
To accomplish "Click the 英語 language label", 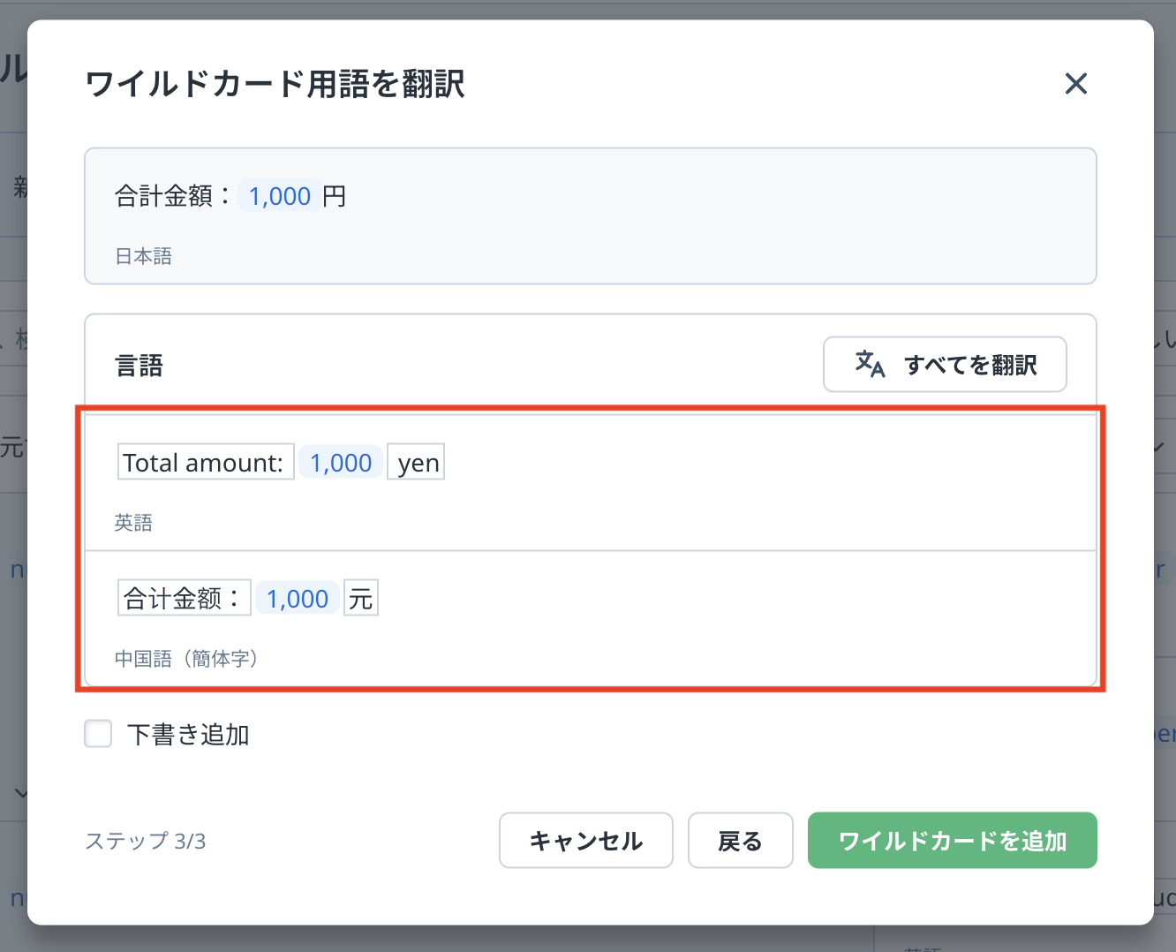I will (133, 523).
